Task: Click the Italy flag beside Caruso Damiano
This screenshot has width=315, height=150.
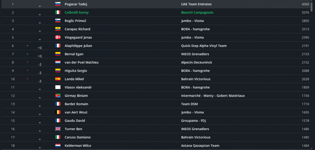Action: [x=58, y=137]
